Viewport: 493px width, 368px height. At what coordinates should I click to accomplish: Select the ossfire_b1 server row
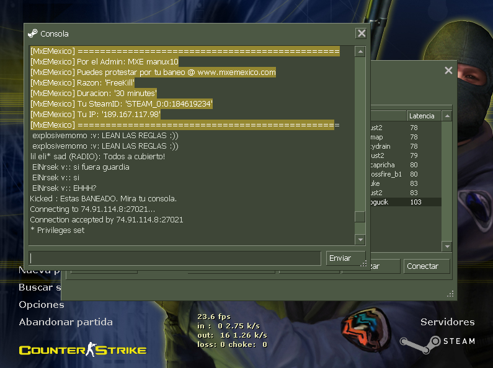coord(406,174)
